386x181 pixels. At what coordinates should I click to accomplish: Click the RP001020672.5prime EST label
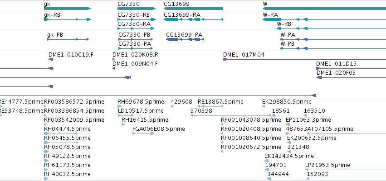(x=251, y=147)
